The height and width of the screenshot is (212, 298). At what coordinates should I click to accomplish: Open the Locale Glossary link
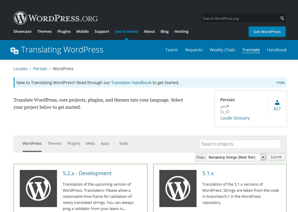click(x=235, y=118)
